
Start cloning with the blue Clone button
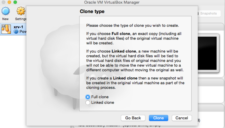tap(158, 118)
